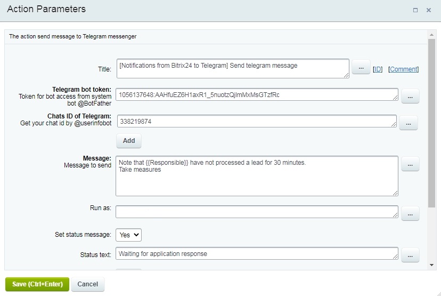The height and width of the screenshot is (296, 441).
Task: Close the Action Parameters dialog
Action: click(x=428, y=10)
